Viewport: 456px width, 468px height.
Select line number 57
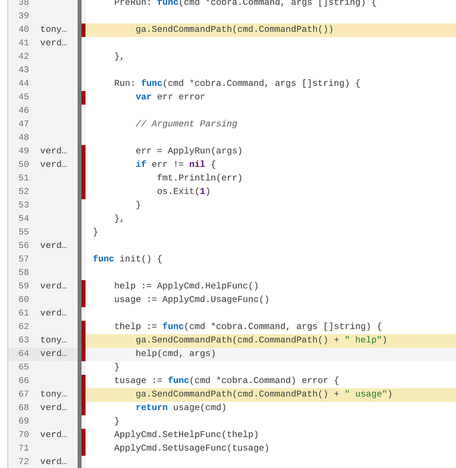tap(23, 259)
